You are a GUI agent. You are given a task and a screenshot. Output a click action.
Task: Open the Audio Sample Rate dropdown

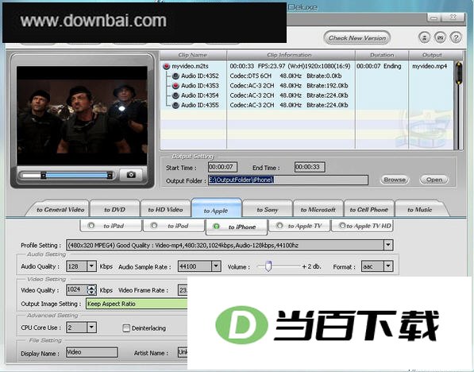point(216,266)
